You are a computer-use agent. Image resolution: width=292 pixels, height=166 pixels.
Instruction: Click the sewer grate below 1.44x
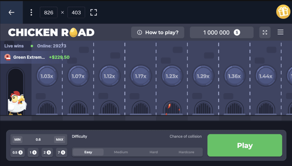[x=266, y=108]
